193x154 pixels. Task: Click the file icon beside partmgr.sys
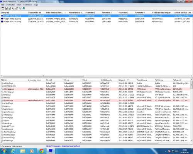(2, 129)
